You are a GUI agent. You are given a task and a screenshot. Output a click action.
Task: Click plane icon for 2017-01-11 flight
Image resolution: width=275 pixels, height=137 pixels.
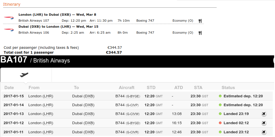pyautogui.click(x=264, y=132)
